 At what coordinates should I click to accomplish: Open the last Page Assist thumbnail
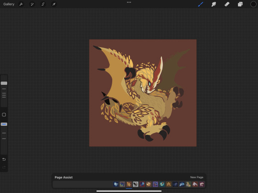point(202,184)
